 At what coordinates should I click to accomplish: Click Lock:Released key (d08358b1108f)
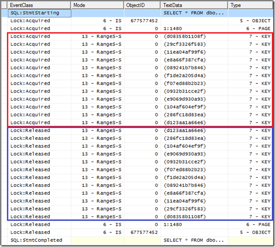coord(185,216)
